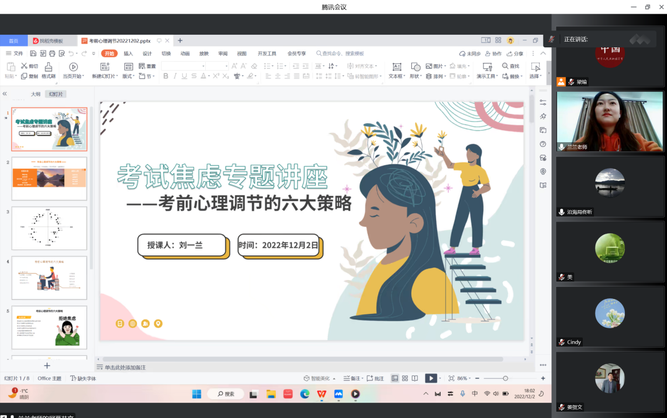The width and height of the screenshot is (667, 418).
Task: Click the find (查找) magnifier icon
Action: click(505, 66)
